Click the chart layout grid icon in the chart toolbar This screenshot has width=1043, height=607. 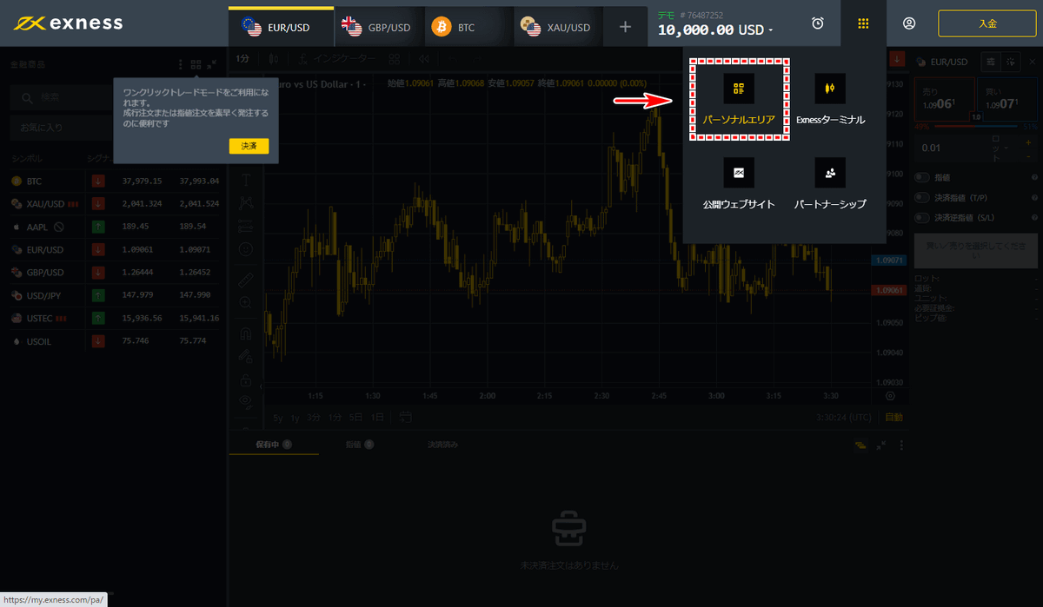395,59
